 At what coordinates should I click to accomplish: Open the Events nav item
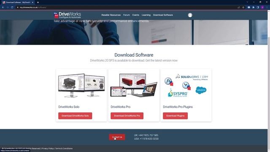[x=136, y=15]
